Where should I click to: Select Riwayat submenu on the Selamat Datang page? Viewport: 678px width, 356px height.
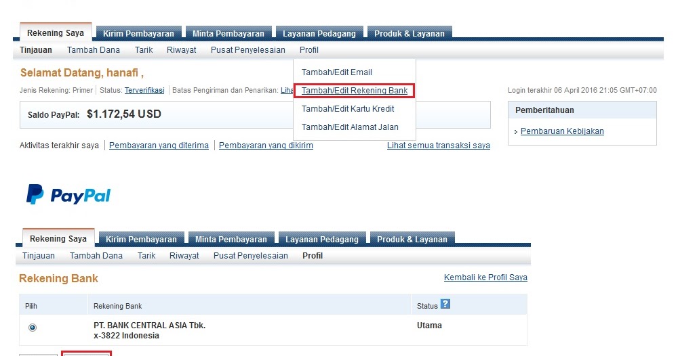182,50
